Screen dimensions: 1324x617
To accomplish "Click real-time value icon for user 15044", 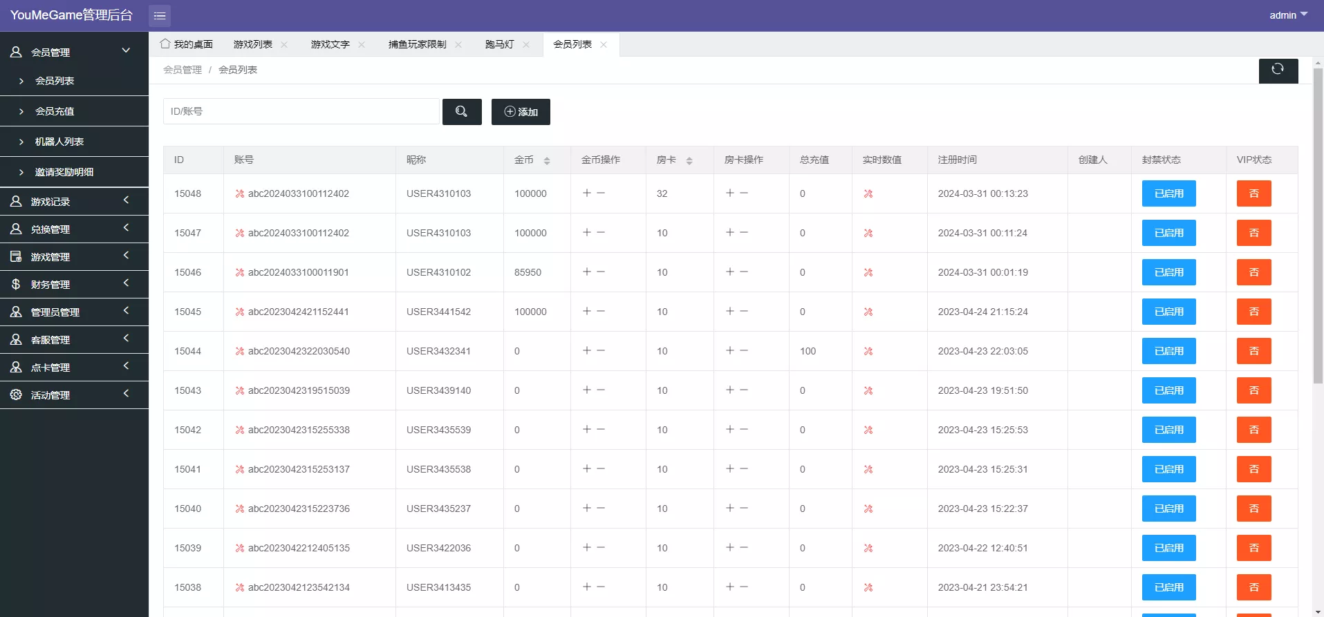I will [868, 351].
